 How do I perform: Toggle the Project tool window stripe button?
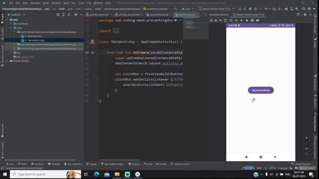2,18
